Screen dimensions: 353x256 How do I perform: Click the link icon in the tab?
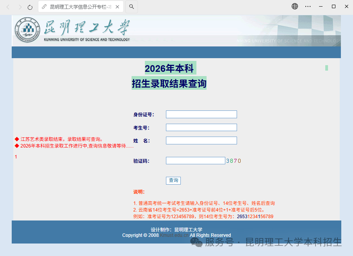[44, 7]
